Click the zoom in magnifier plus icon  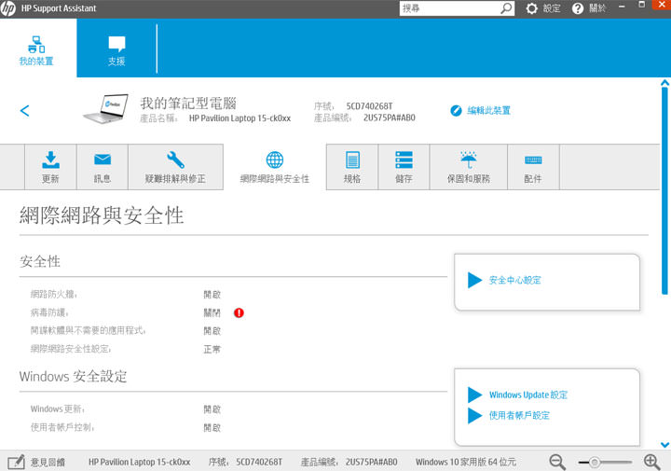click(652, 461)
